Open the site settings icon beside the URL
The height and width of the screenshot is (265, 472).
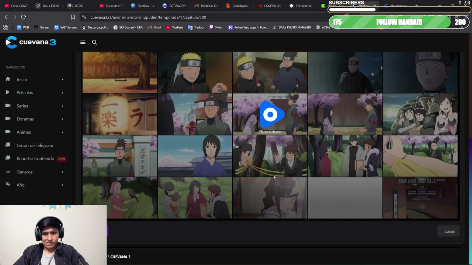(84, 17)
